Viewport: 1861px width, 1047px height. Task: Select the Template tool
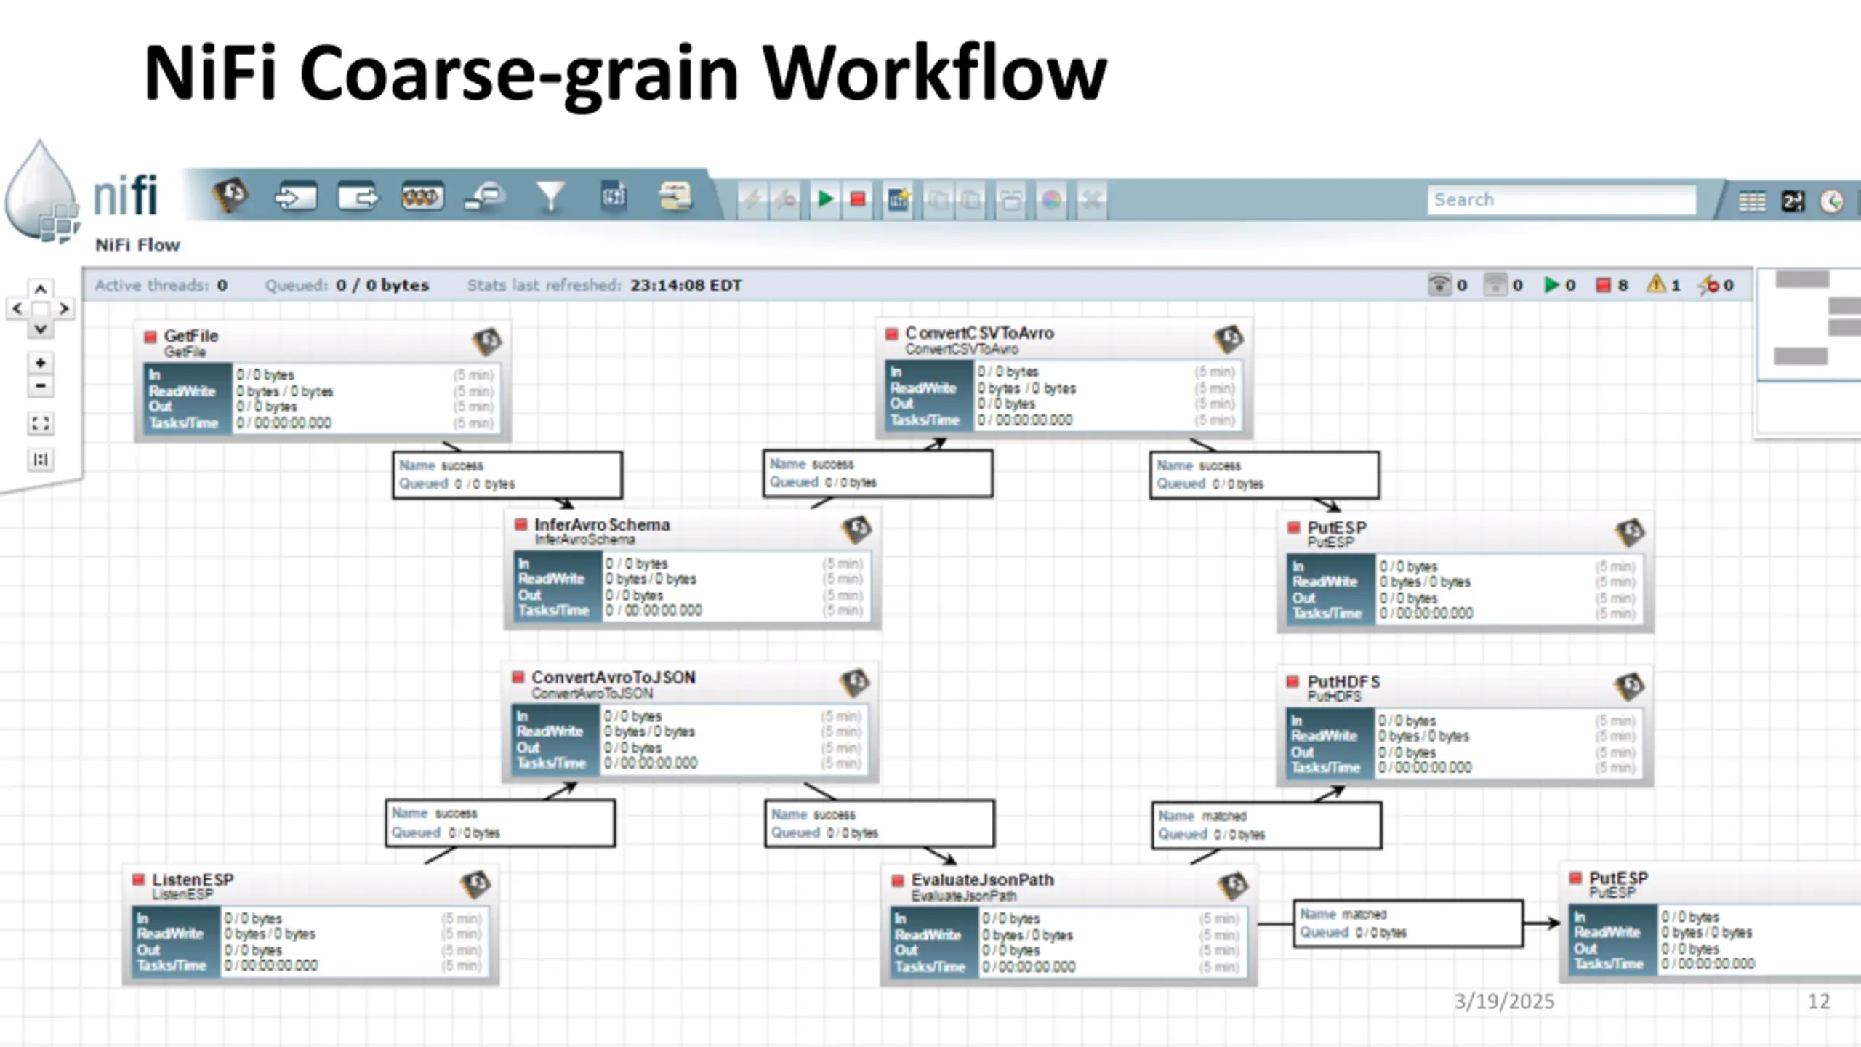pyautogui.click(x=613, y=197)
